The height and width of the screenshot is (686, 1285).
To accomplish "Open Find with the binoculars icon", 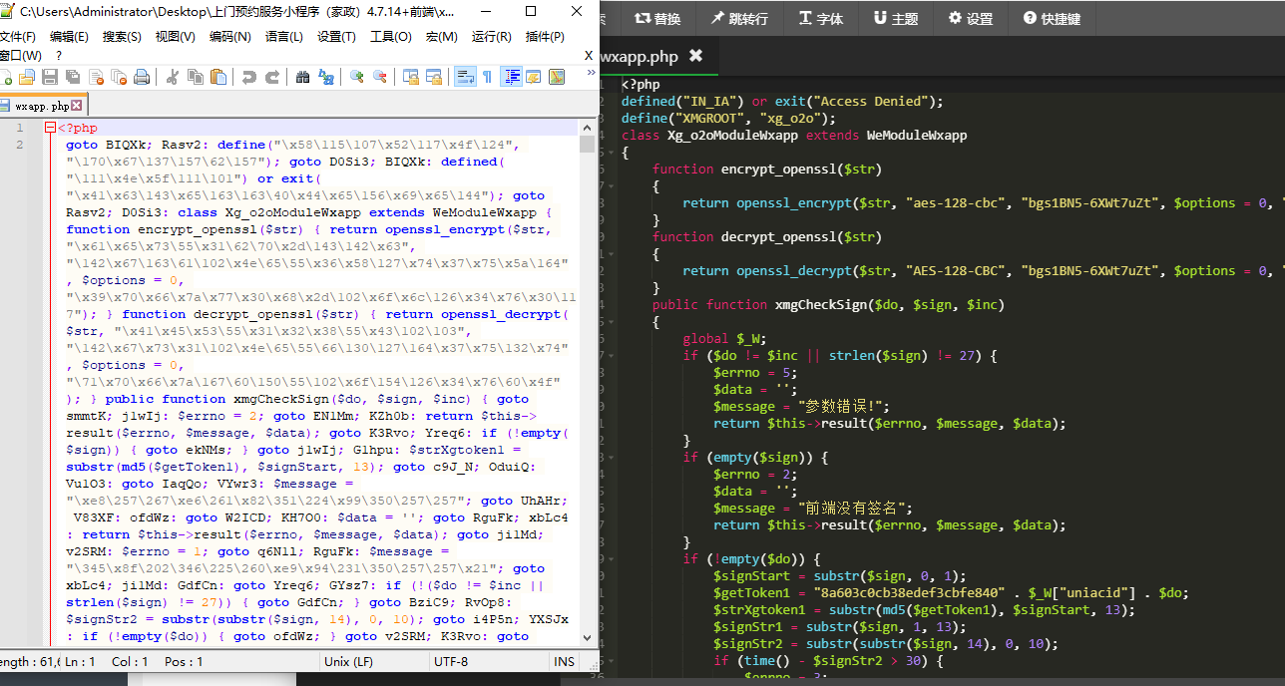I will [x=303, y=77].
